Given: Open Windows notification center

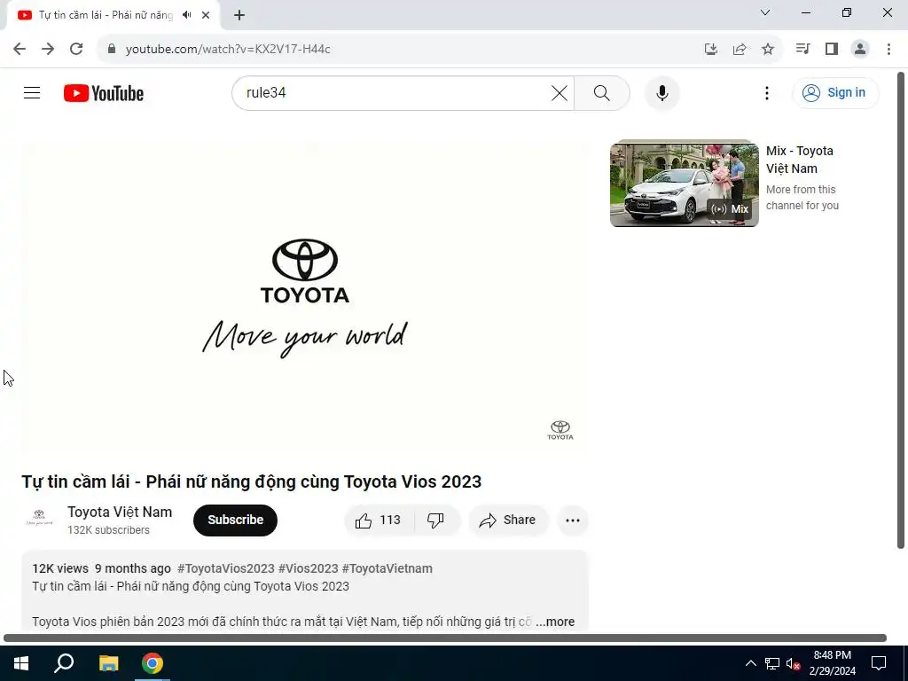Looking at the screenshot, I should click(879, 663).
